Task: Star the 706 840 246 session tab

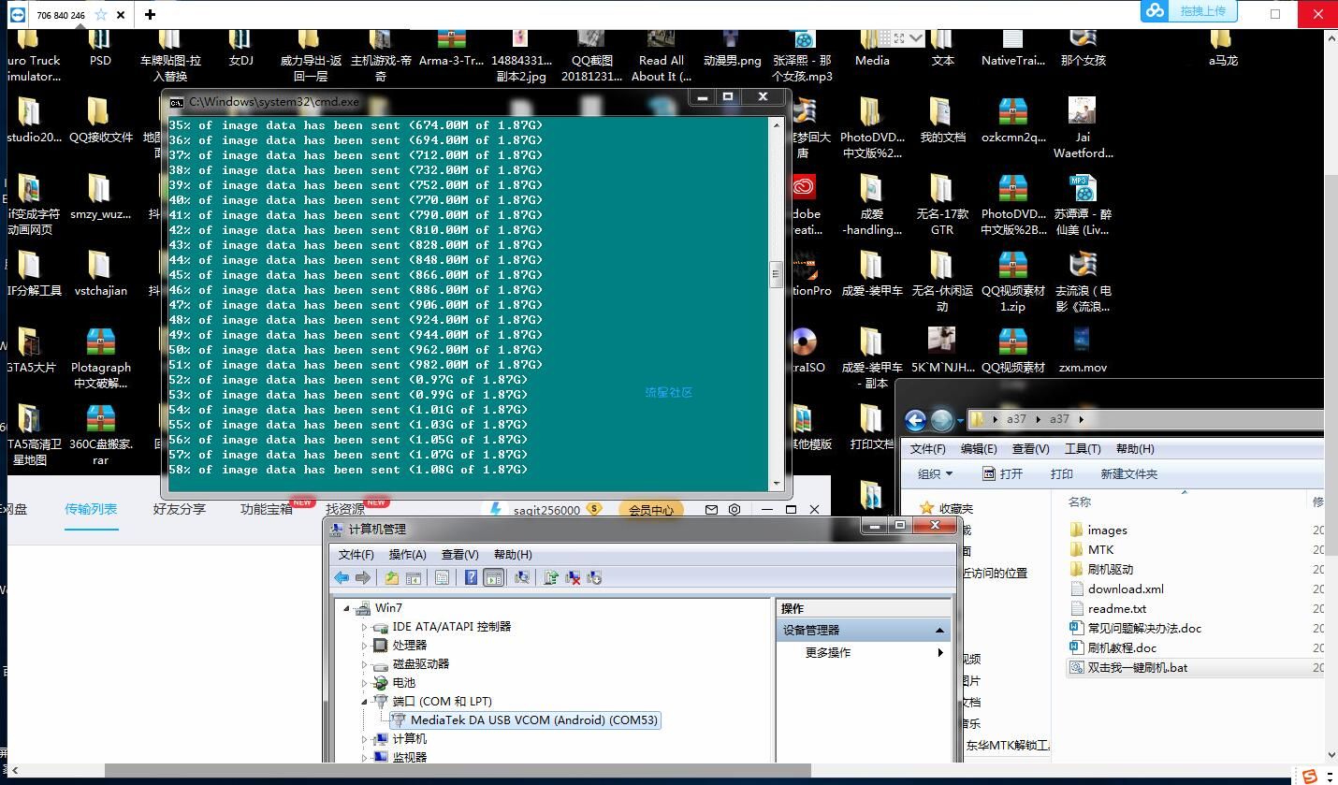Action: point(101,15)
